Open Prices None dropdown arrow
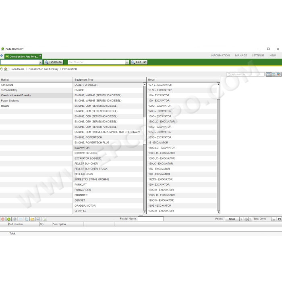The width and height of the screenshot is (282, 282). pyautogui.click(x=241, y=219)
